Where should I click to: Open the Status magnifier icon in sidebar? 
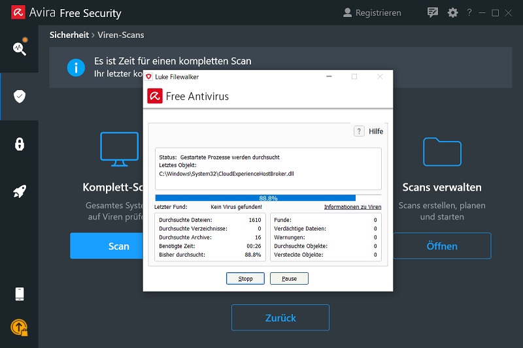coord(20,48)
